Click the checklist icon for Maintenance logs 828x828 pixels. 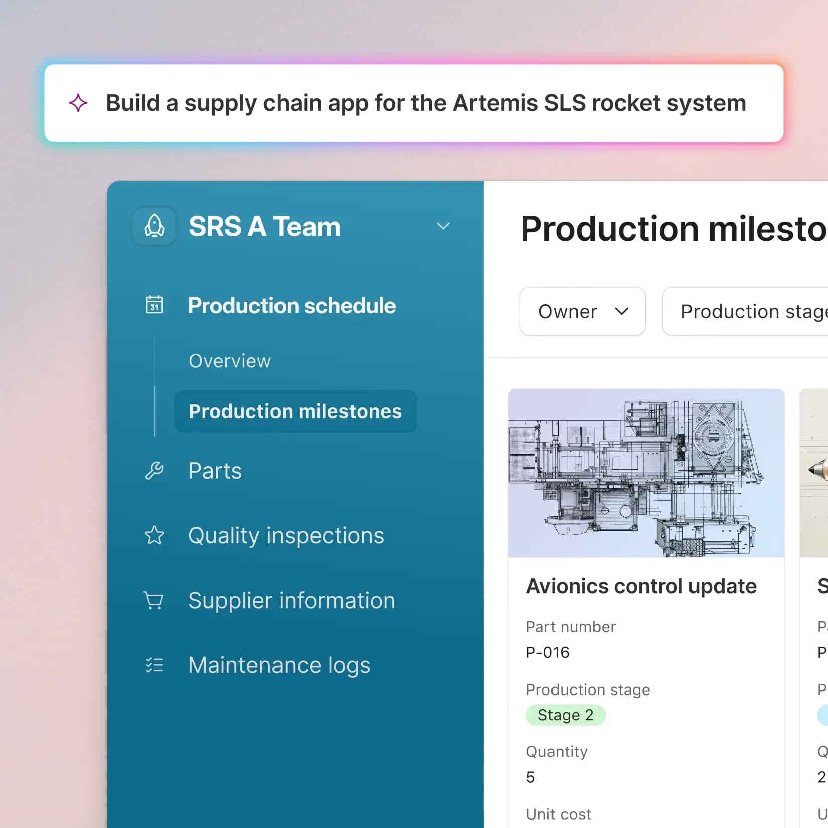[x=154, y=665]
